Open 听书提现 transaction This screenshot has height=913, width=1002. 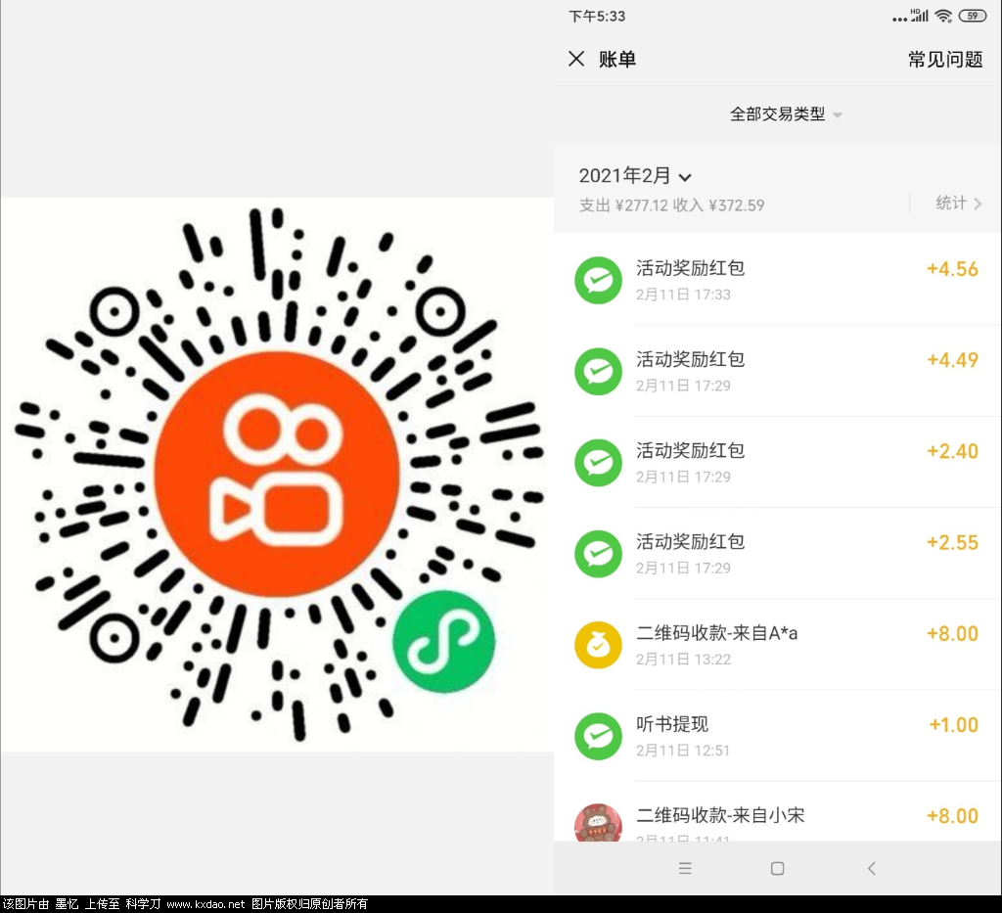point(777,736)
